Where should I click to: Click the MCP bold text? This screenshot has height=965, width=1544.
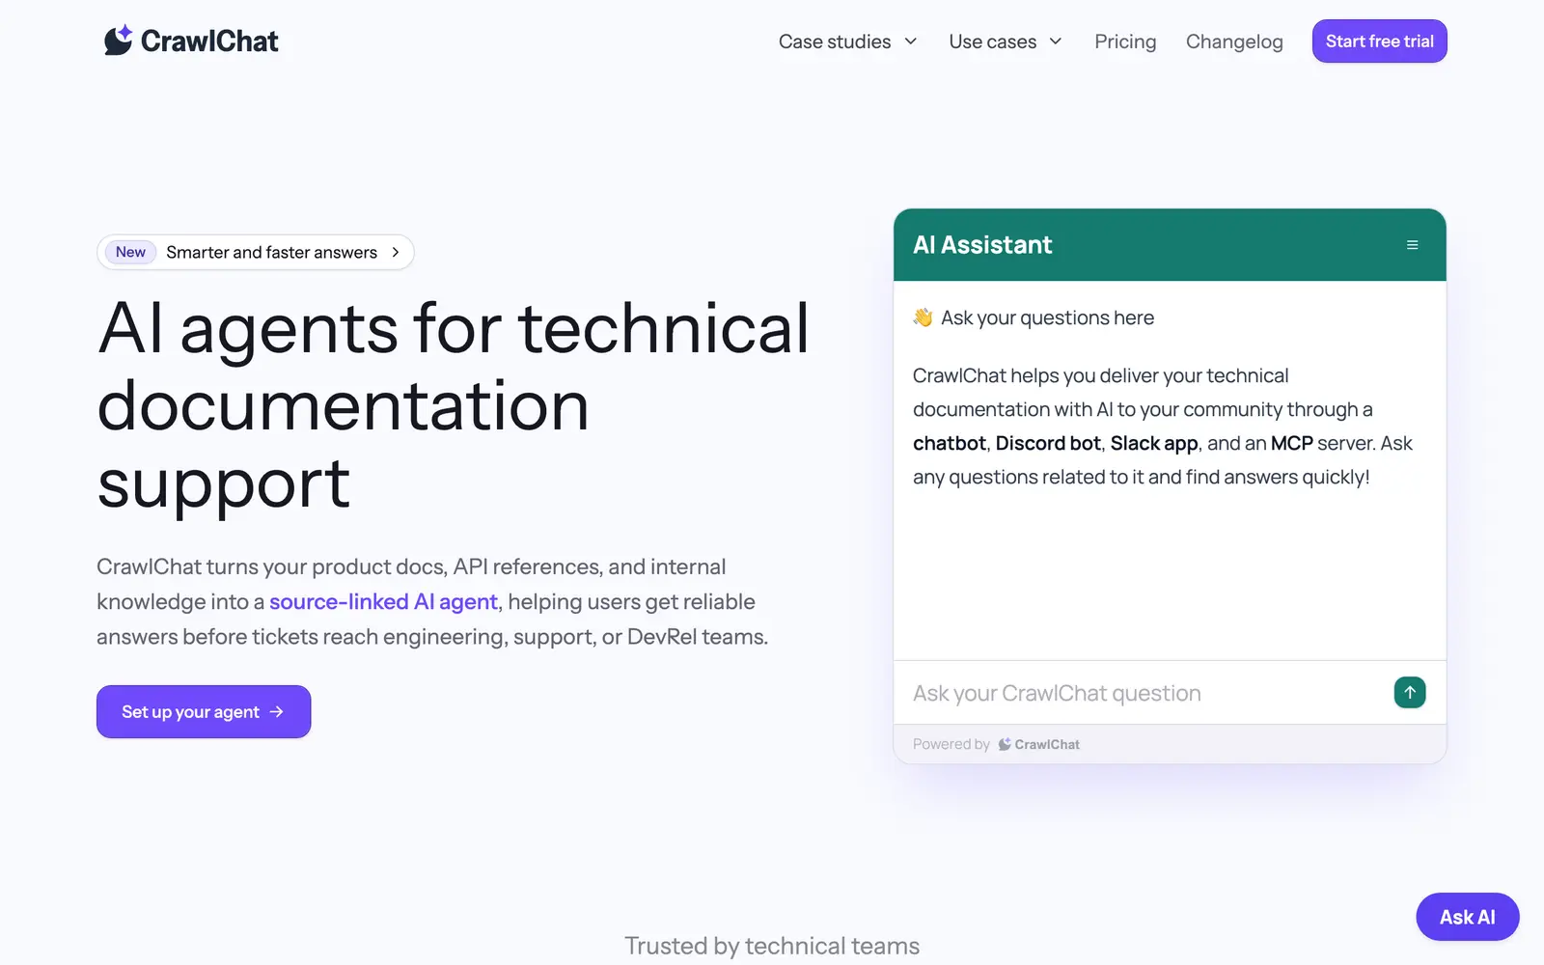pyautogui.click(x=1292, y=443)
